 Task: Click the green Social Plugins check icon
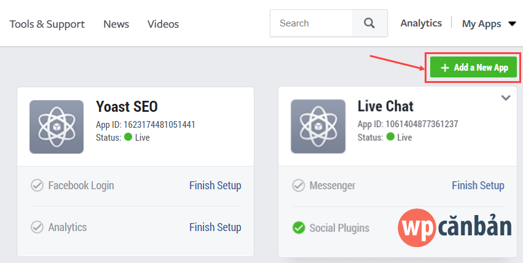pos(299,228)
